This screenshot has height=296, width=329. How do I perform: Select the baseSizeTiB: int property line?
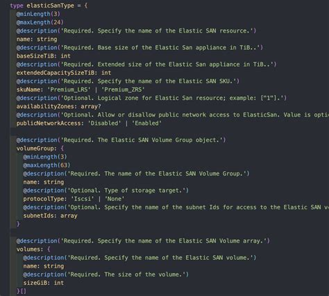[x=43, y=56]
